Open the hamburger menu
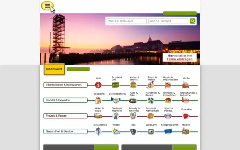The height and width of the screenshot is (150, 240). pyautogui.click(x=47, y=6)
